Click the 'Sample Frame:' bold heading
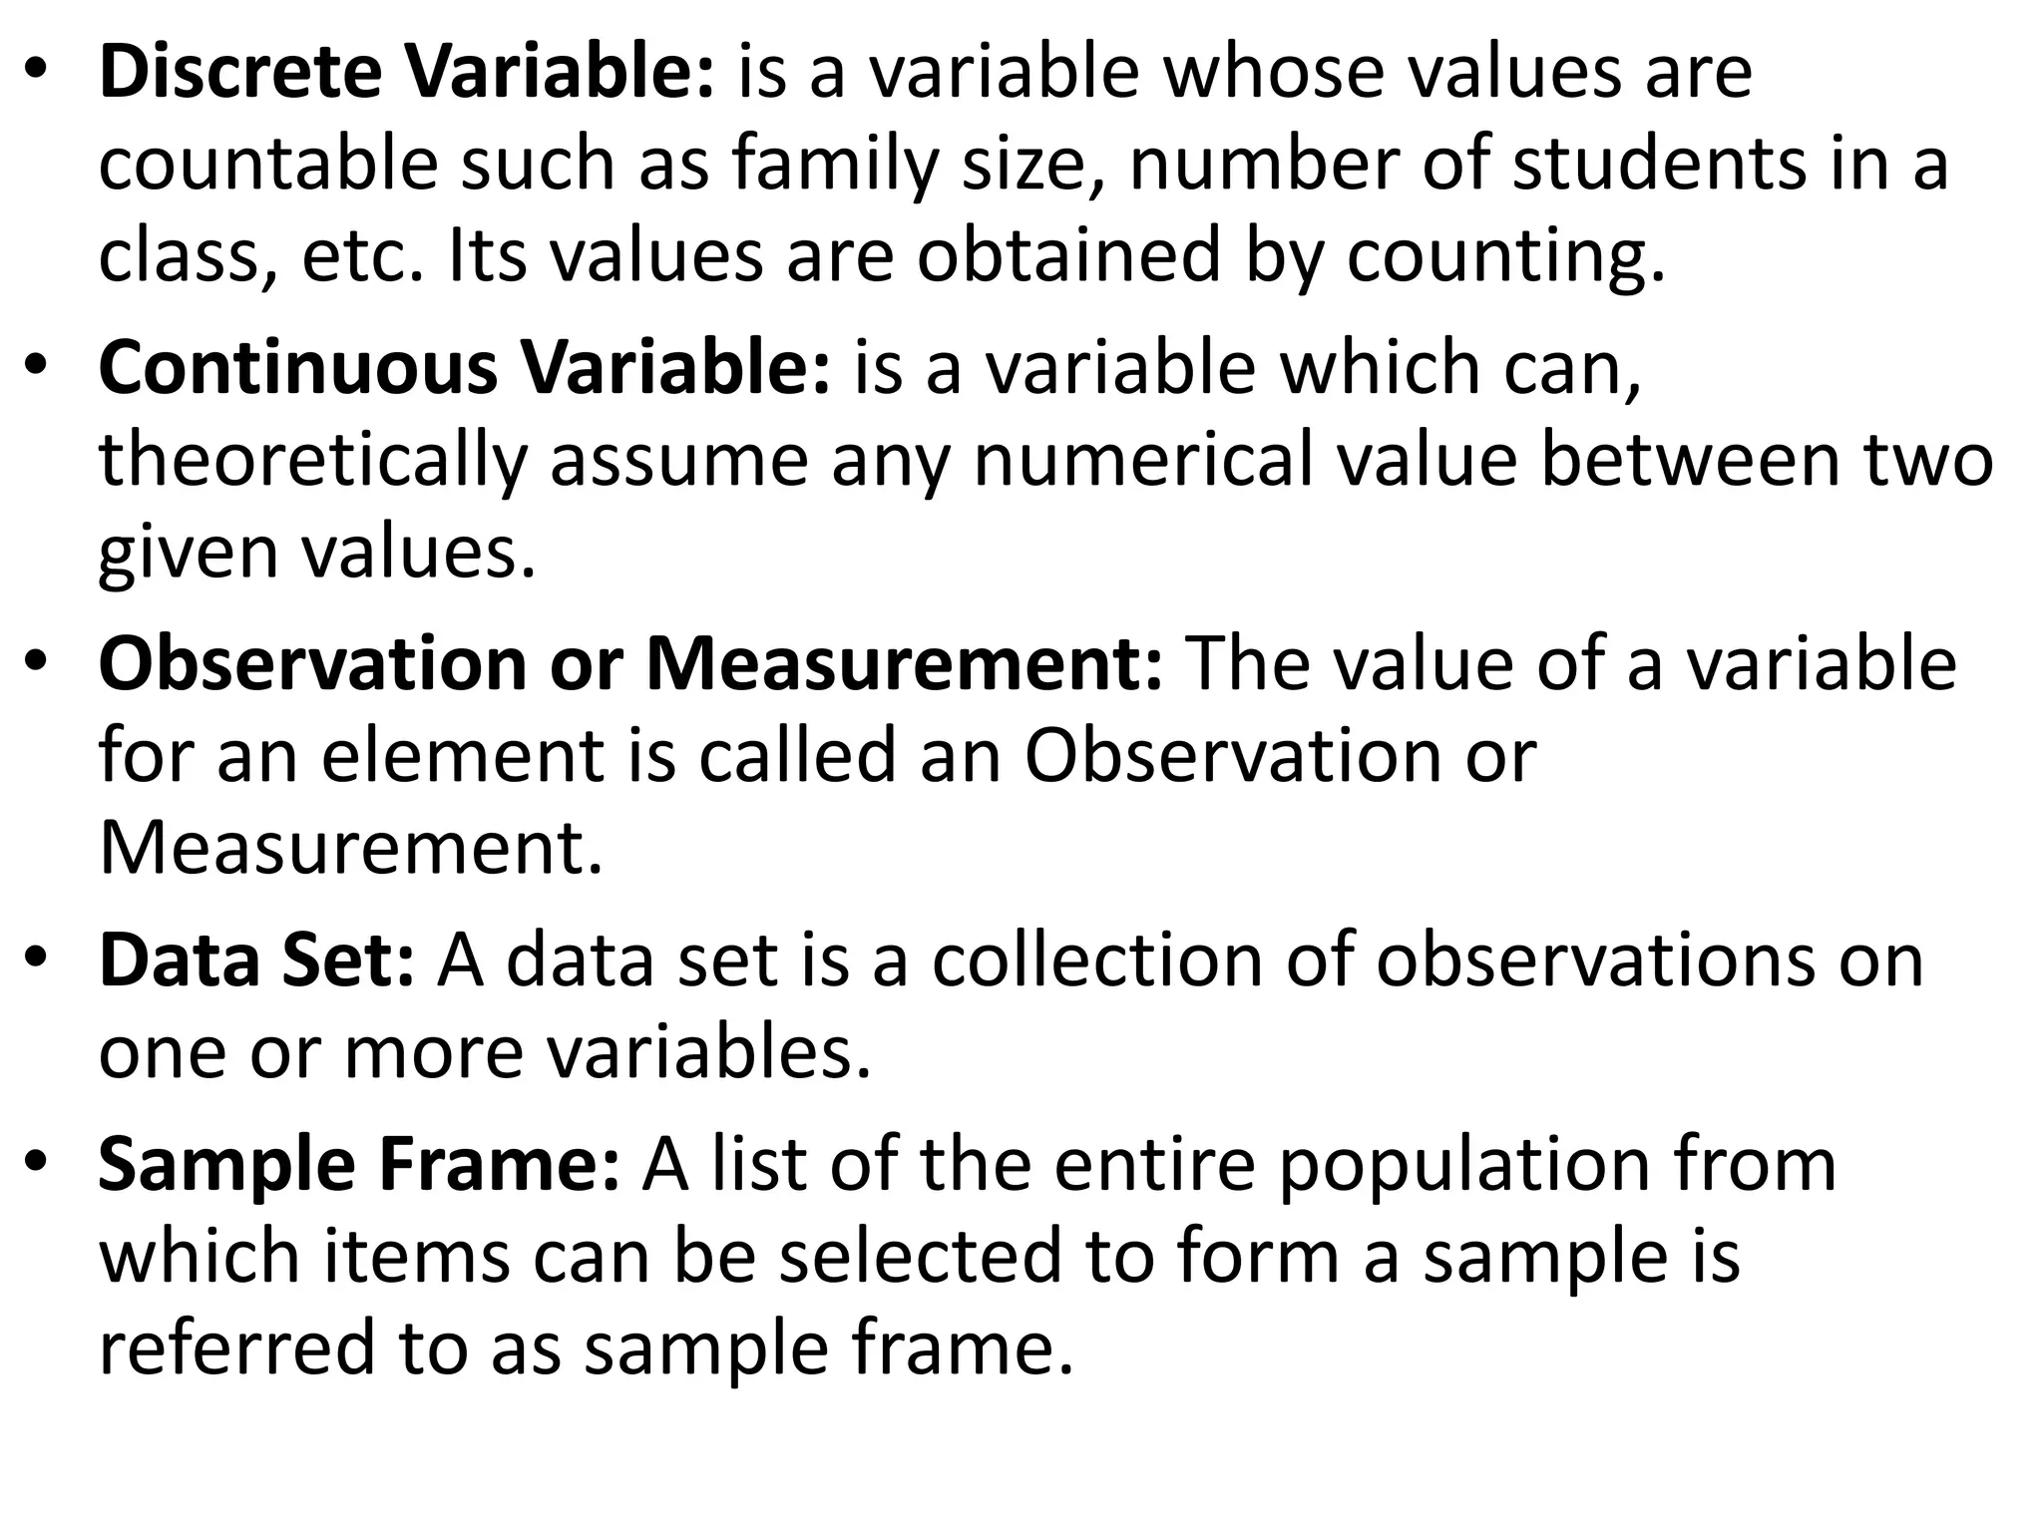 [359, 1164]
